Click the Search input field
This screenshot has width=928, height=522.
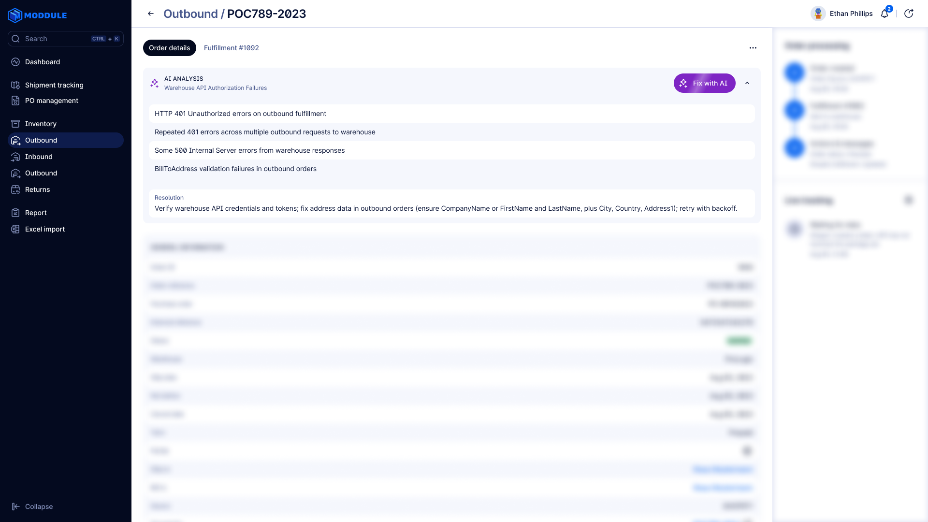tap(56, 39)
